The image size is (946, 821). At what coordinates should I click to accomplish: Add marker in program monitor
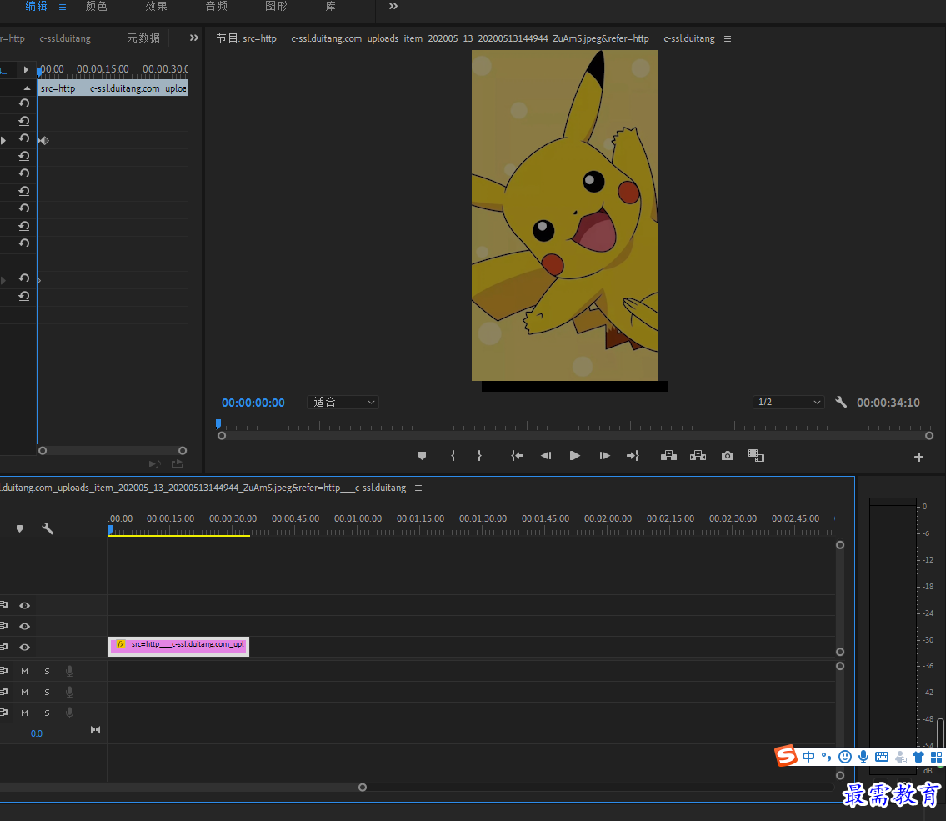422,456
